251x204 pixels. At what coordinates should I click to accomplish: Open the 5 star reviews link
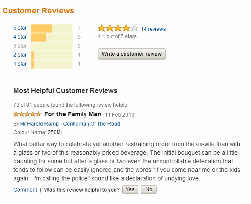tap(20, 28)
